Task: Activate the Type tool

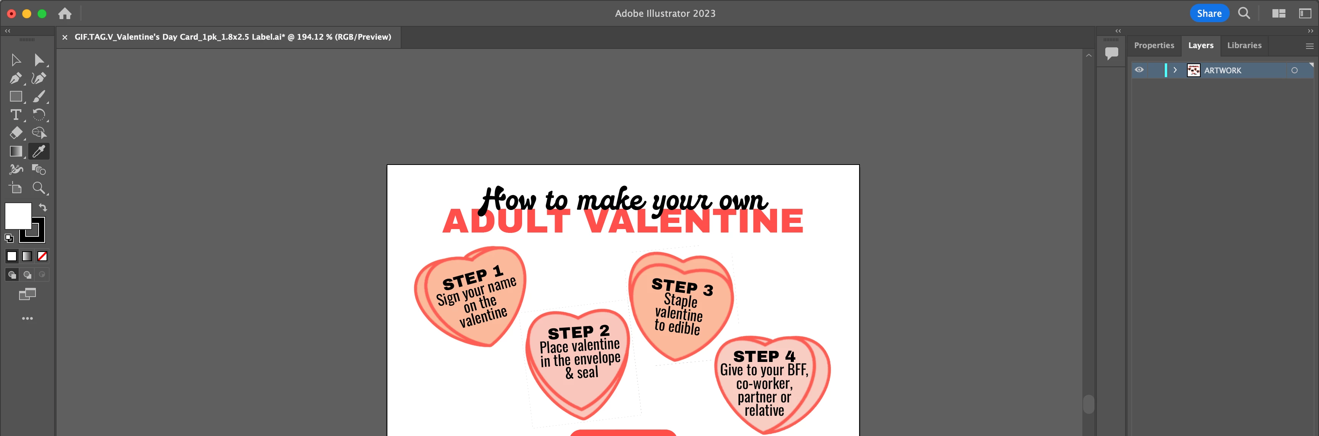Action: pos(16,115)
